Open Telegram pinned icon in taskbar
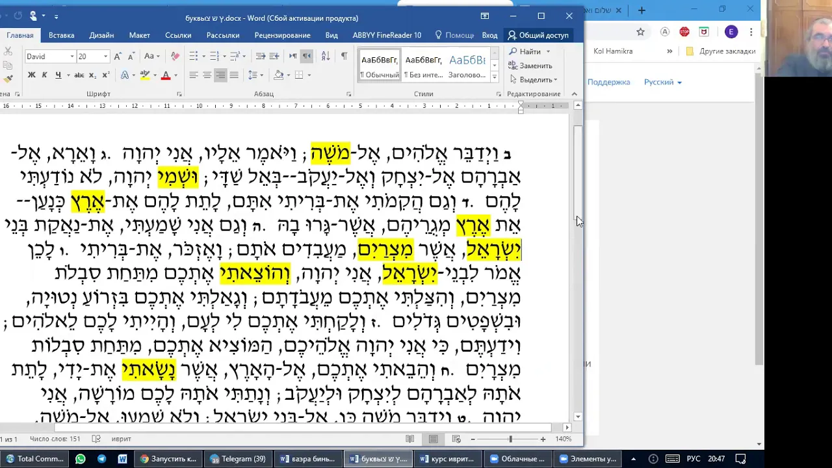832x468 pixels. click(102, 459)
